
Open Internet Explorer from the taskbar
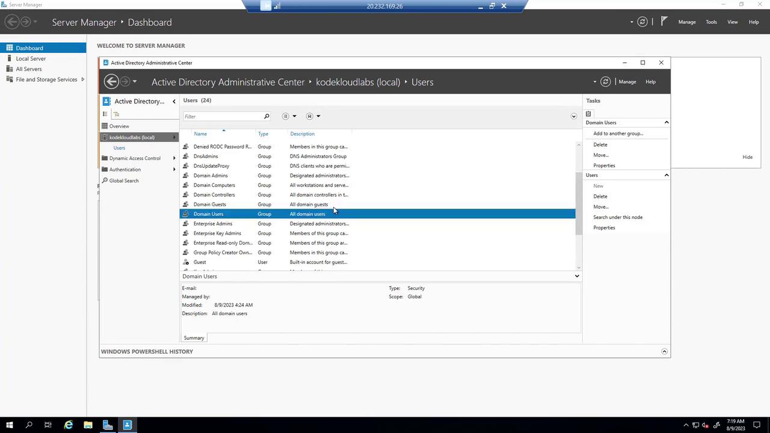[x=69, y=425]
